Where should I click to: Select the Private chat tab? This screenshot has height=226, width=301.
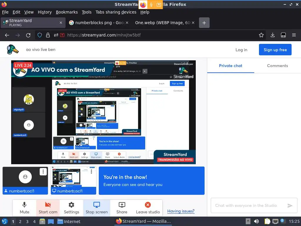pos(230,66)
